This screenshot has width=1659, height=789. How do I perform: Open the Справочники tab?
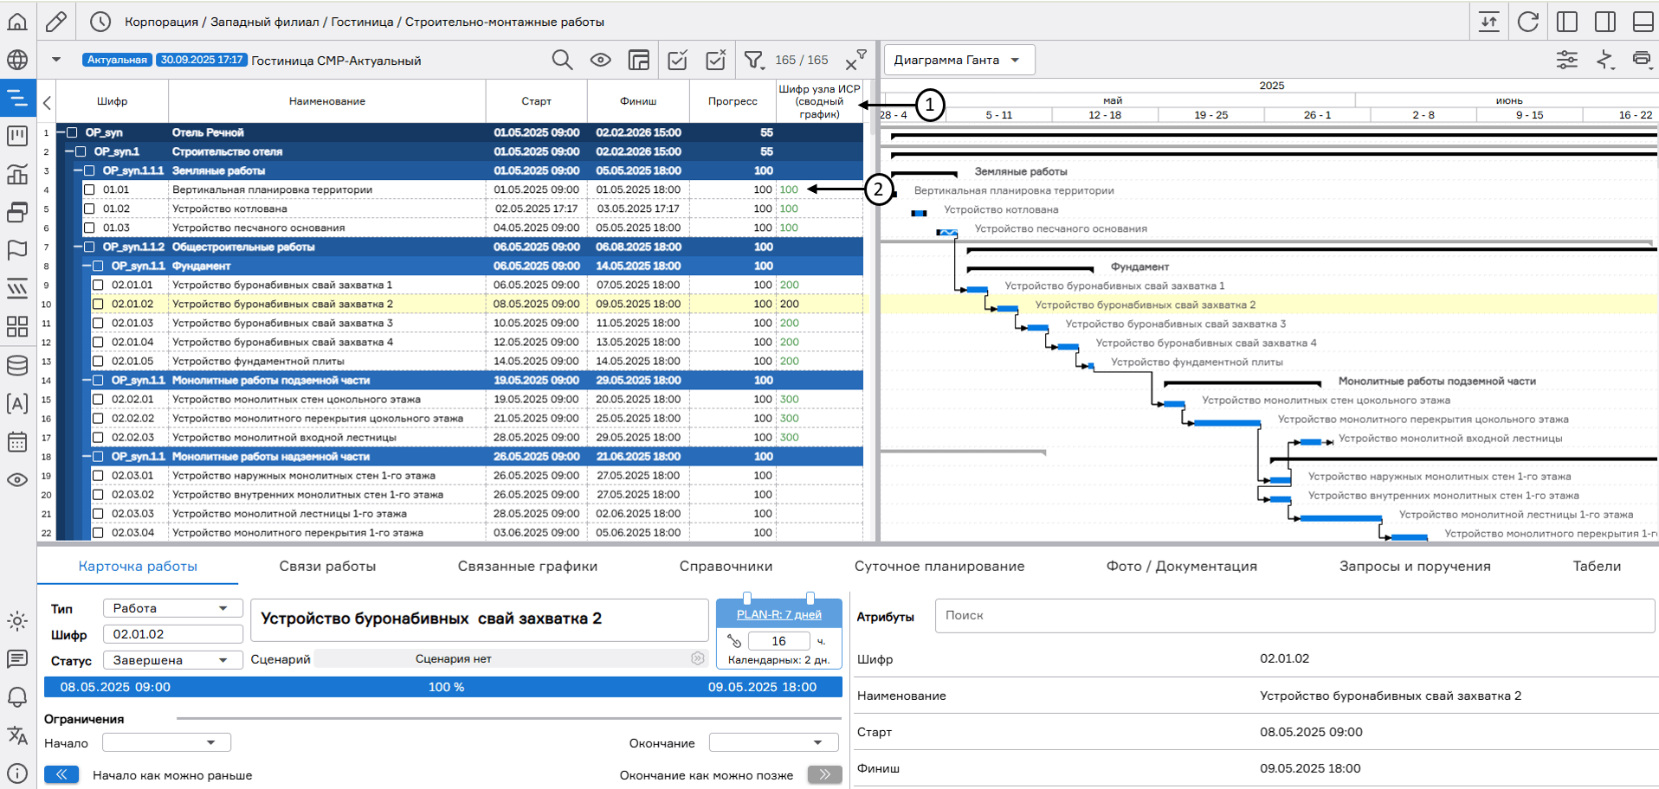click(x=726, y=567)
